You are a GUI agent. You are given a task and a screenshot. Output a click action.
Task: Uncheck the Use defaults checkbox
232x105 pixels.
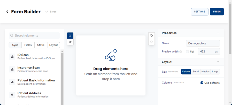click(202, 83)
